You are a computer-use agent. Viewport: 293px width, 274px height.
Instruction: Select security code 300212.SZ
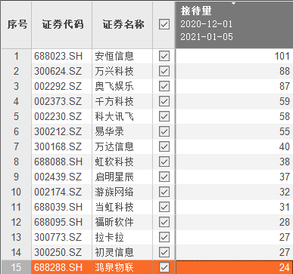click(x=58, y=131)
